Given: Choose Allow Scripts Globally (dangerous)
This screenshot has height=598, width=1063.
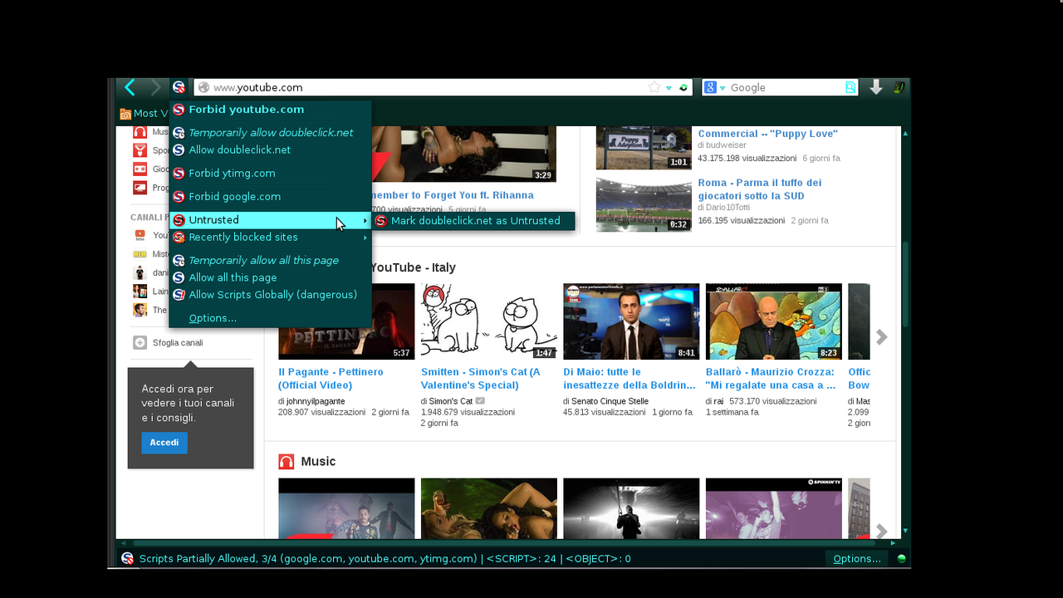Looking at the screenshot, I should [270, 295].
